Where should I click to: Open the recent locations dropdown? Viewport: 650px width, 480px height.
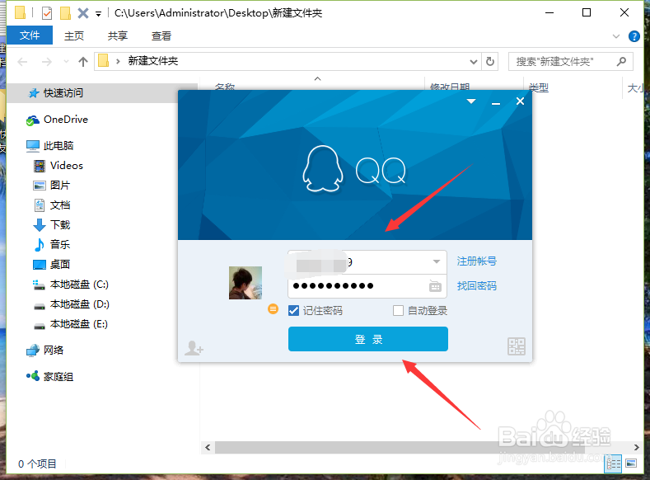pyautogui.click(x=66, y=62)
